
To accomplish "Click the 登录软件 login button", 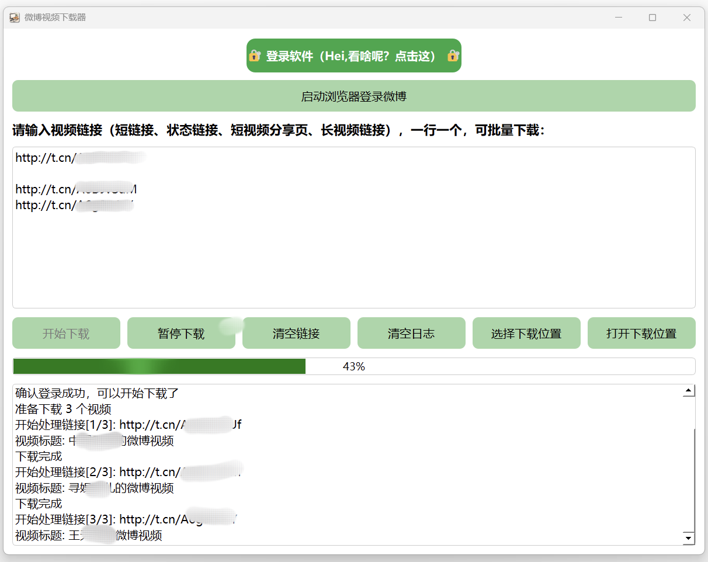I will pos(353,55).
